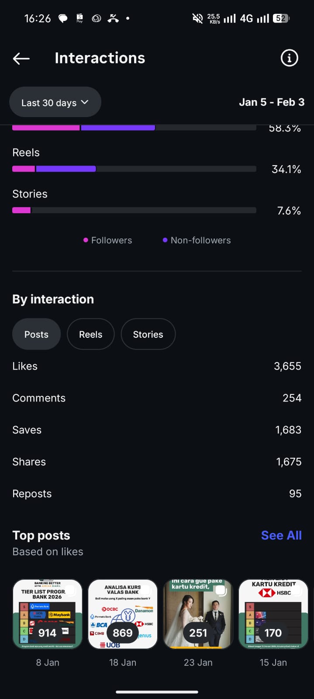This screenshot has height=699, width=314.
Task: Switch to the Reels filter chip
Action: 90,334
